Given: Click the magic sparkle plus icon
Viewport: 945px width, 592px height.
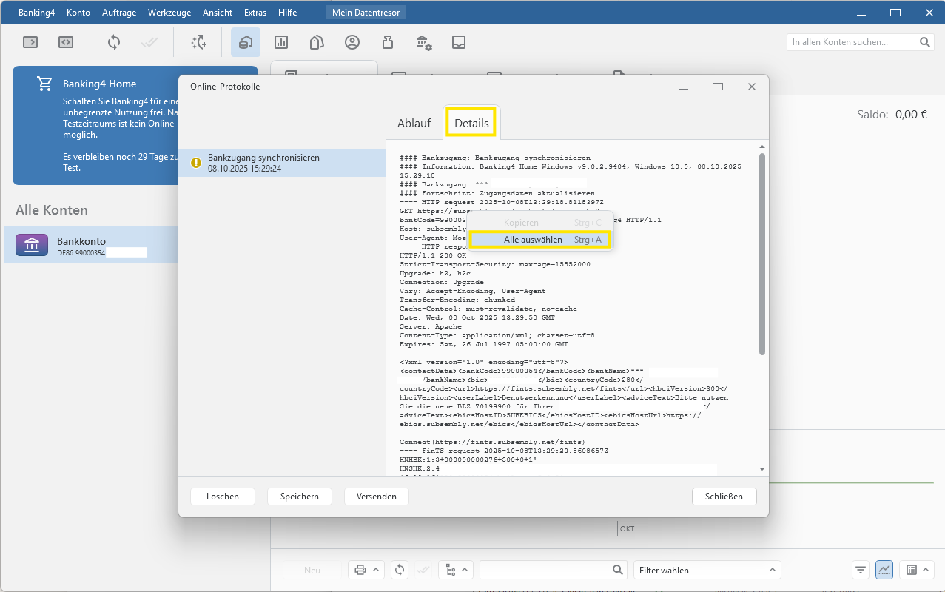Looking at the screenshot, I should pyautogui.click(x=198, y=42).
